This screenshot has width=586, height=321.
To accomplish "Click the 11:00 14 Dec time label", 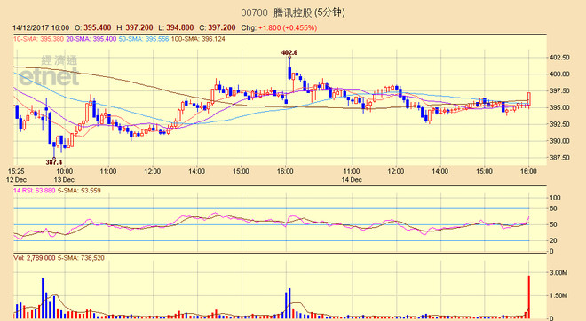I will (352, 176).
